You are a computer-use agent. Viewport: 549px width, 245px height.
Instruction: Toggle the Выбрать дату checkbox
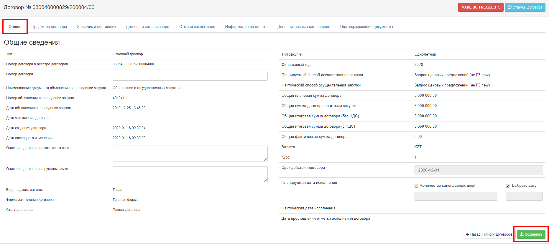(x=508, y=186)
